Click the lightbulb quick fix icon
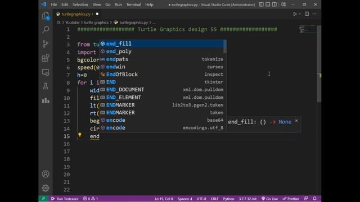The width and height of the screenshot is (360, 202). [x=80, y=135]
